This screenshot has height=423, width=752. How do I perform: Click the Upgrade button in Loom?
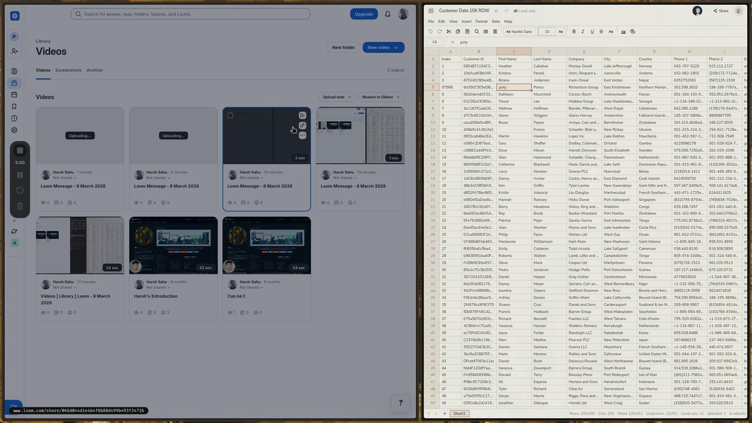(x=364, y=14)
